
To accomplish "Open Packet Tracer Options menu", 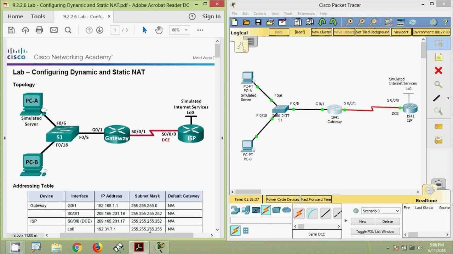I will 260,13.
